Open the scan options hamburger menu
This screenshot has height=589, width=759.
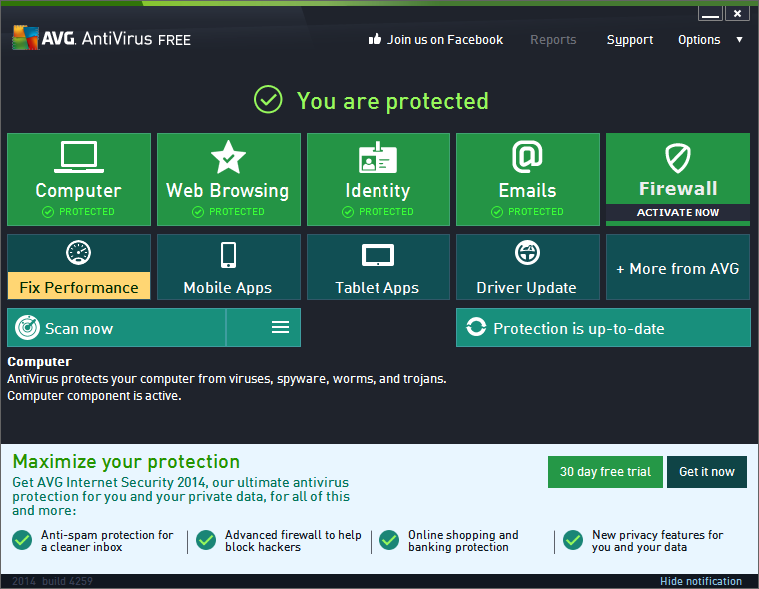point(280,328)
